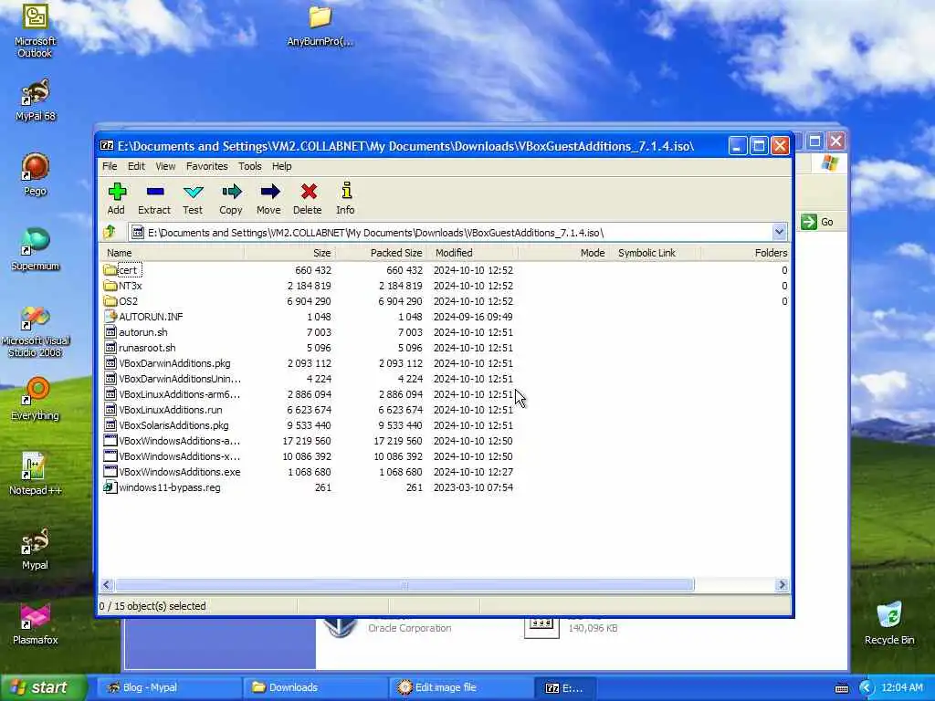Open the Favorites menu
Viewport: 935px width, 701px height.
(207, 166)
